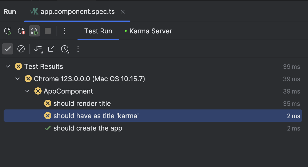Stop the running Karma process

[47, 31]
